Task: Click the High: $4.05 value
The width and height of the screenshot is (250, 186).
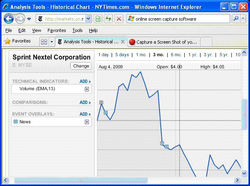Action: pyautogui.click(x=212, y=67)
